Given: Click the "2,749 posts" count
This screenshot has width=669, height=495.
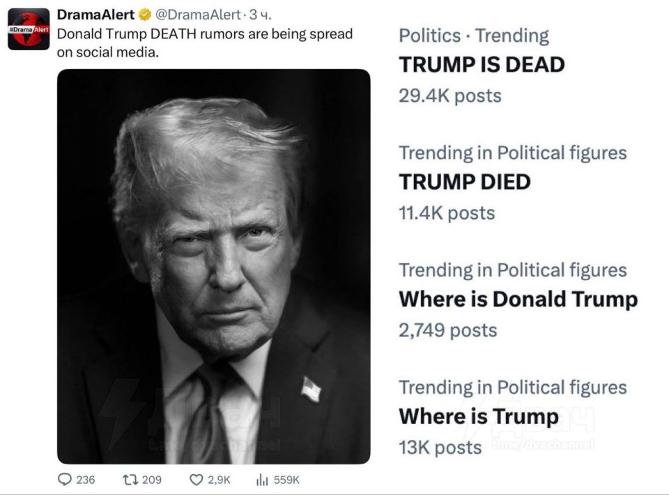Looking at the screenshot, I should point(447,330).
